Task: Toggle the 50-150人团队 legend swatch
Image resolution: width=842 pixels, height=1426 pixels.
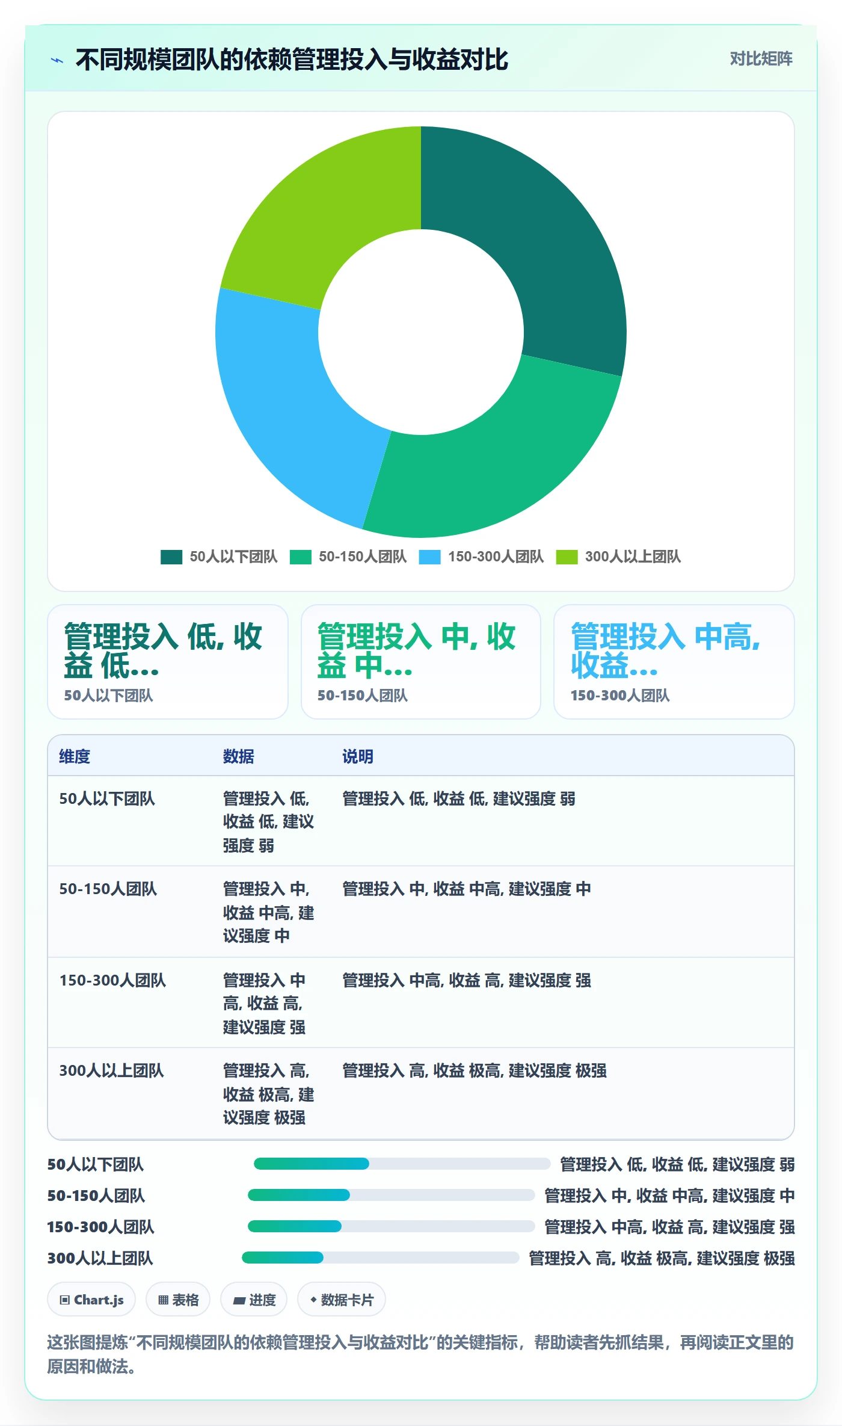Action: pos(300,557)
